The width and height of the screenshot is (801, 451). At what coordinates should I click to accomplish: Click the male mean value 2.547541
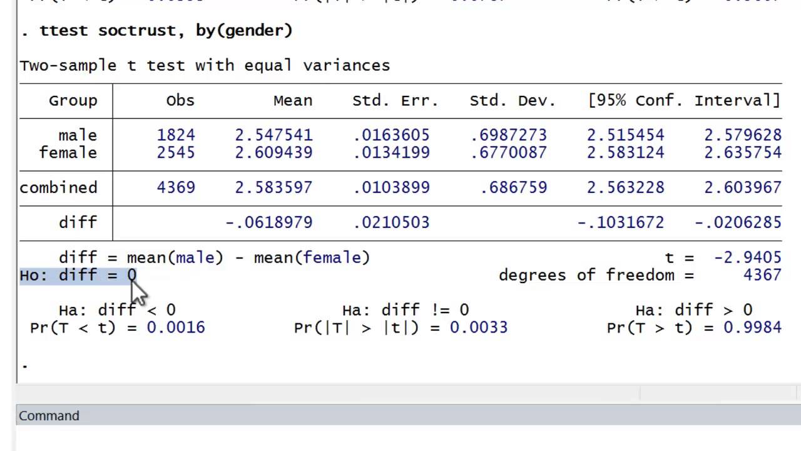click(x=273, y=135)
